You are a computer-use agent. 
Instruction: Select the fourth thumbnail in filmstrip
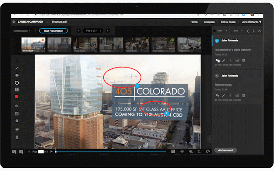pyautogui.click(x=111, y=45)
